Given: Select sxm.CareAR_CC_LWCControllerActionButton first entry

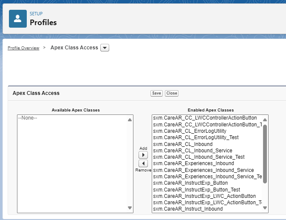Looking at the screenshot, I should (204, 118).
